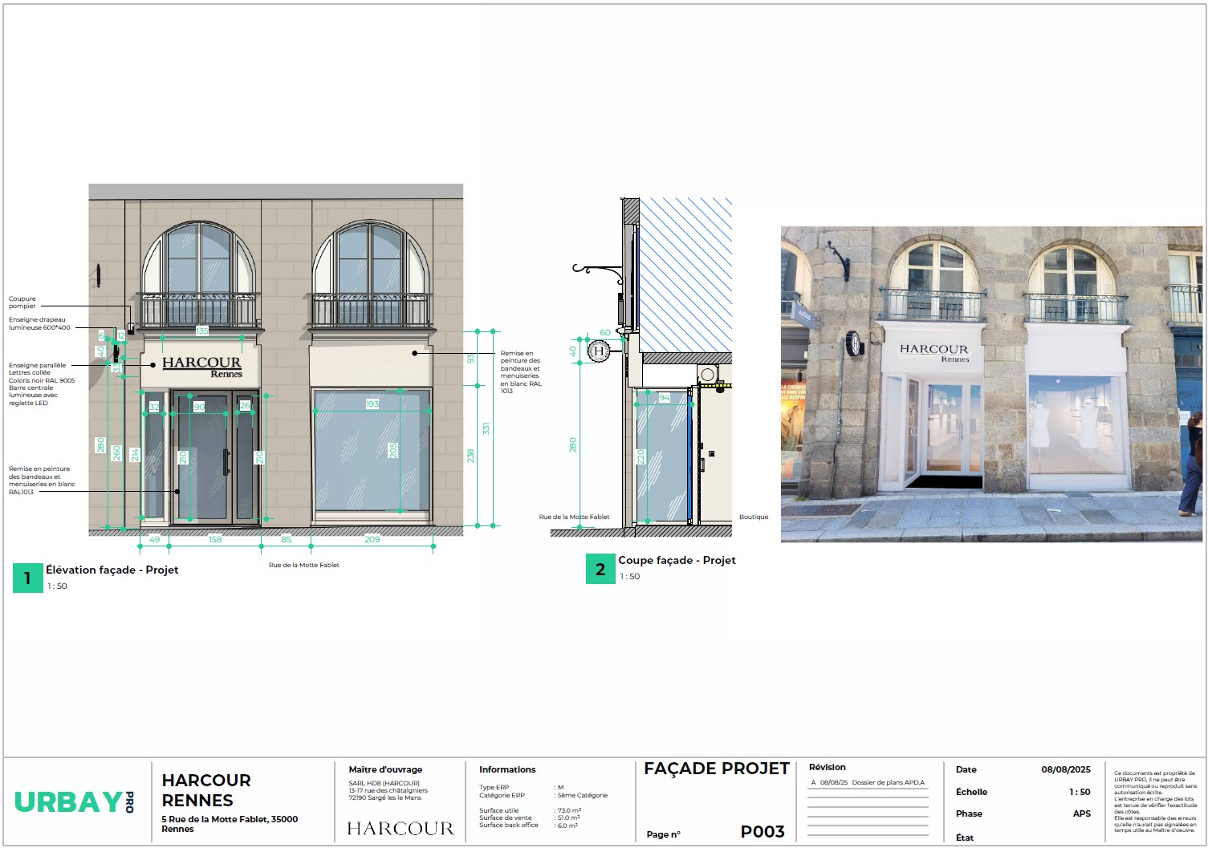Open the storefront photo rendering
Viewport: 1208px width, 848px height.
pyautogui.click(x=991, y=384)
